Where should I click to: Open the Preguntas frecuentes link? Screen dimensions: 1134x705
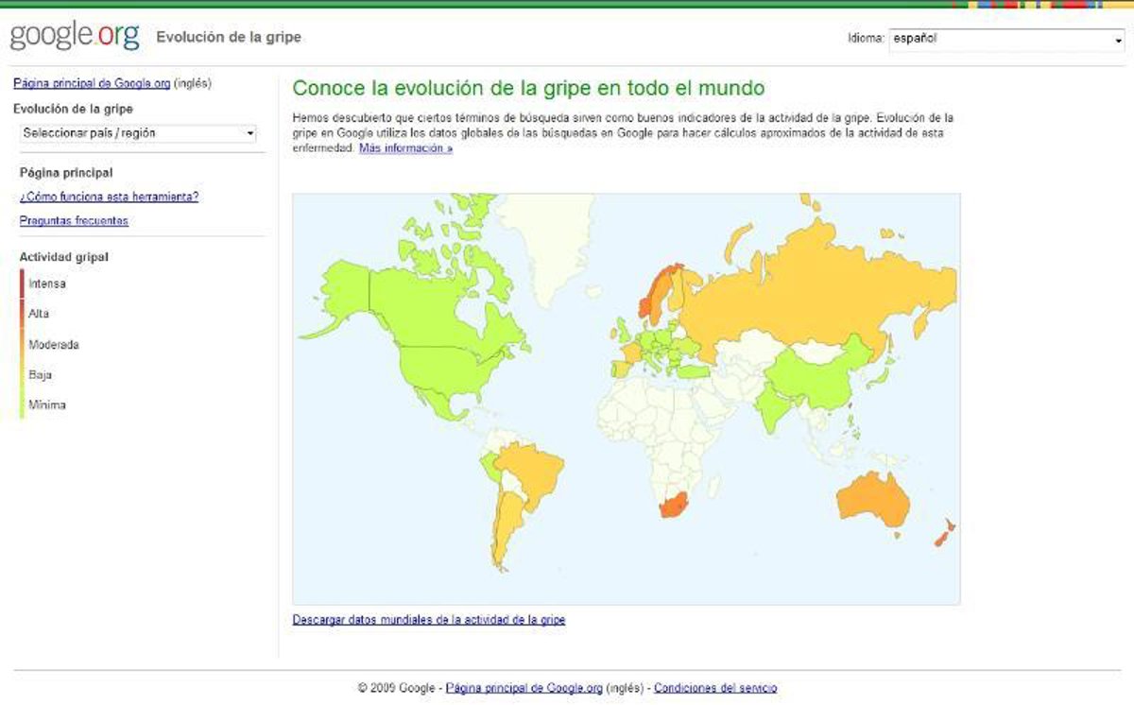[x=74, y=221]
